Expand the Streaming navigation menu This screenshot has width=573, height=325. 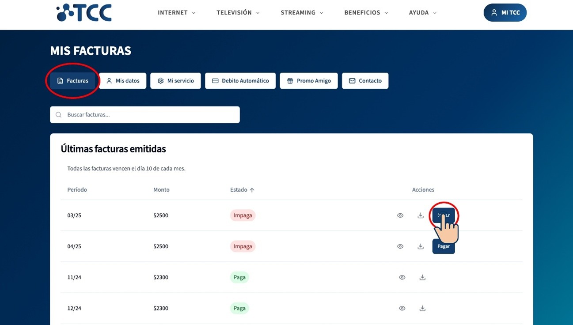coord(302,13)
